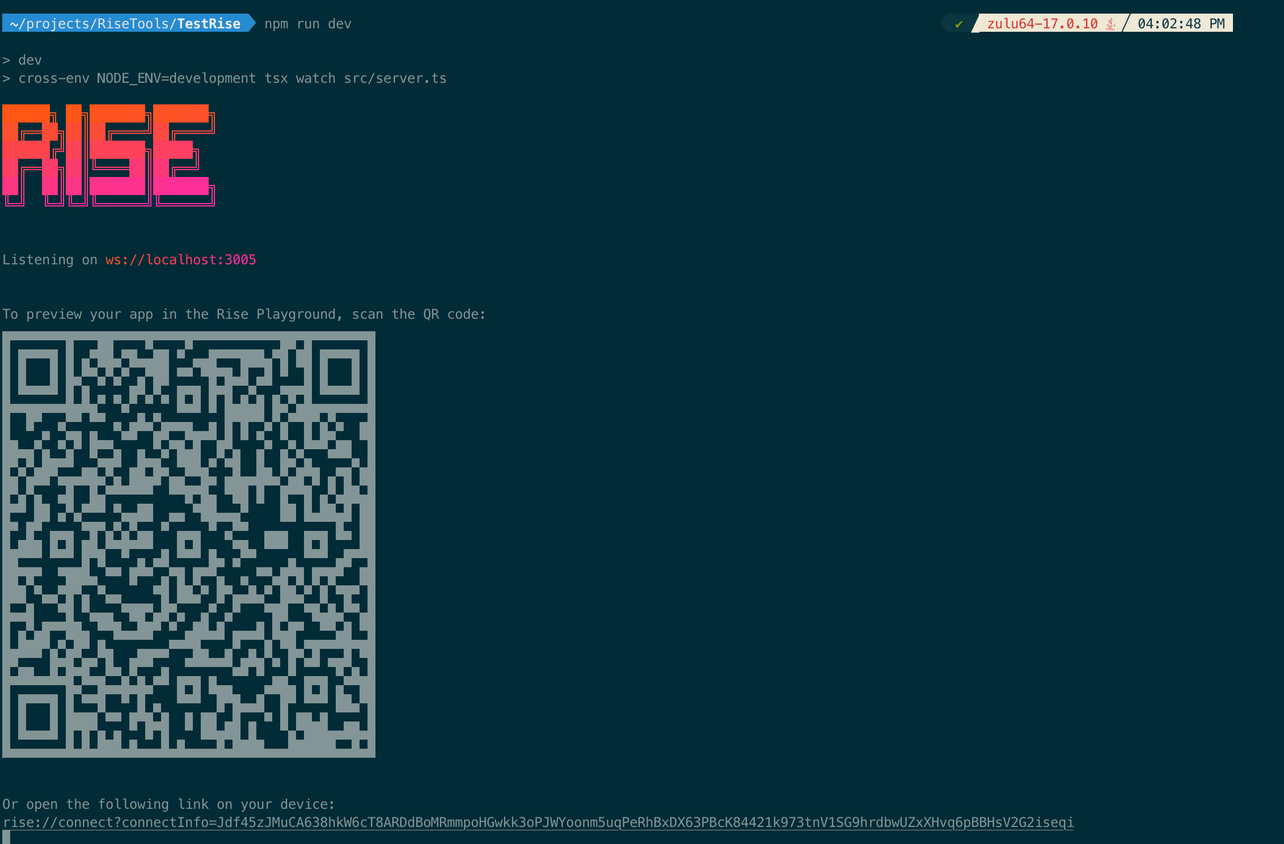Viewport: 1284px width, 844px height.
Task: Click the green checkmark status icon
Action: point(959,24)
